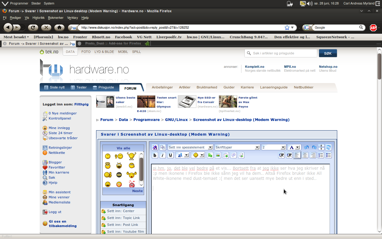The image size is (382, 239).
Task: Click Sett inn: Topic Link shortcut
Action: (124, 218)
